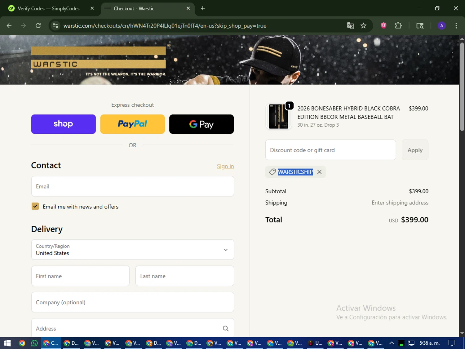465x349 pixels.
Task: Click the 30 in. 27 oz. Drop 3 text
Action: coord(318,125)
